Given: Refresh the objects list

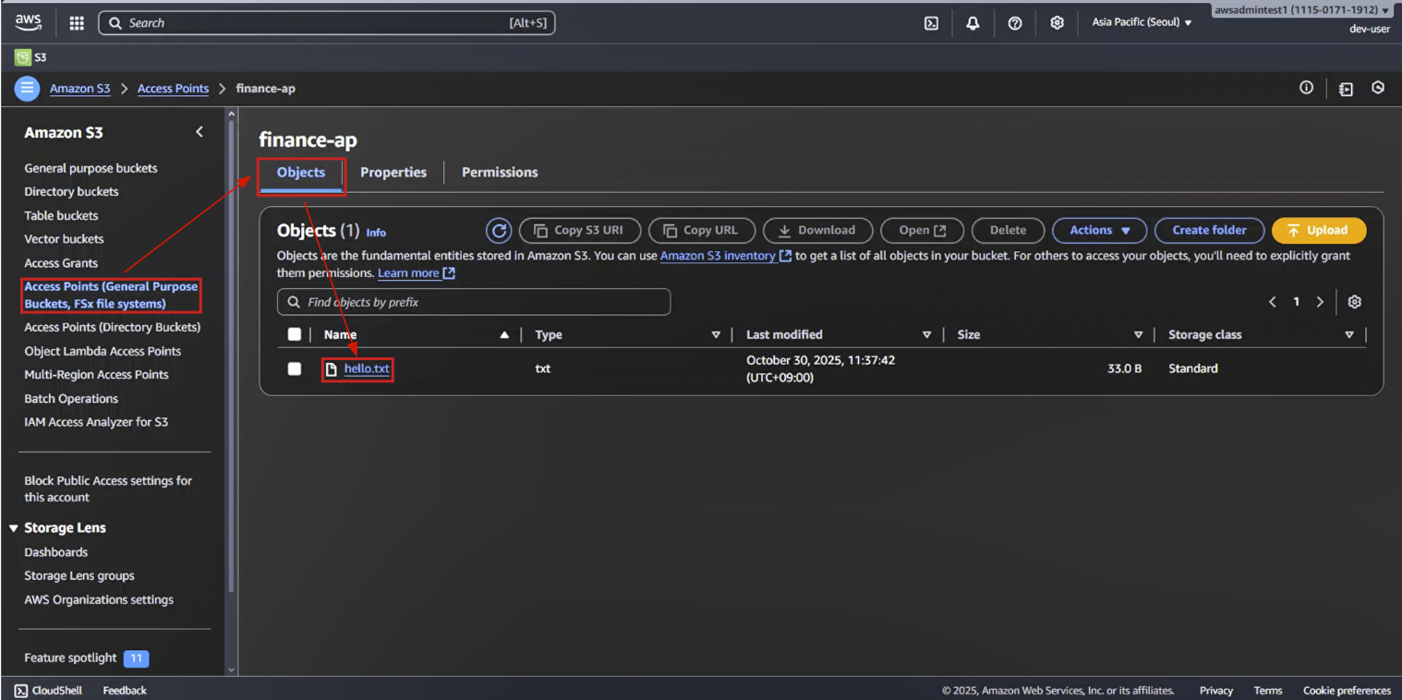Looking at the screenshot, I should (499, 230).
